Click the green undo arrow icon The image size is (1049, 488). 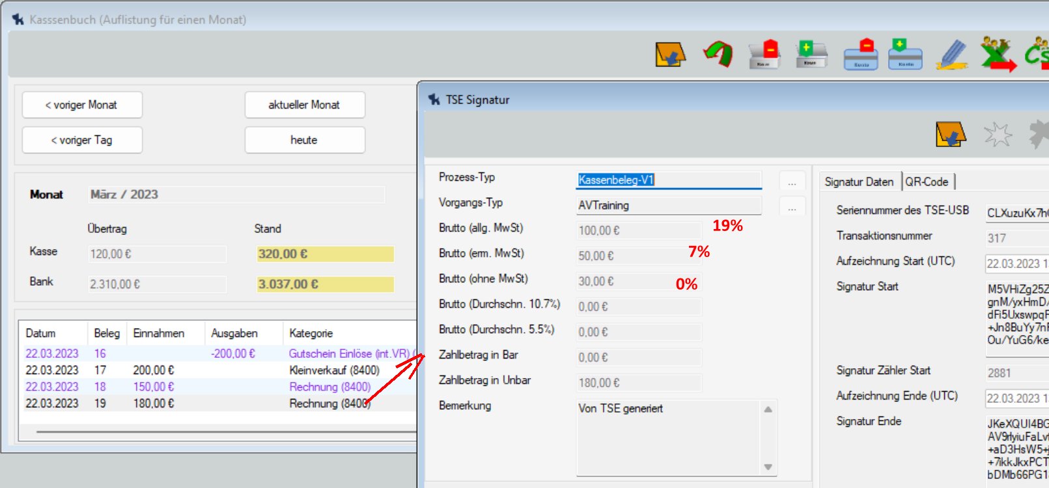click(718, 54)
